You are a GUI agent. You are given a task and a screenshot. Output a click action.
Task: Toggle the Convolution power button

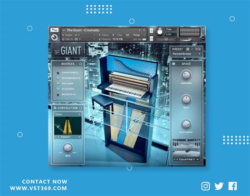tap(55, 108)
